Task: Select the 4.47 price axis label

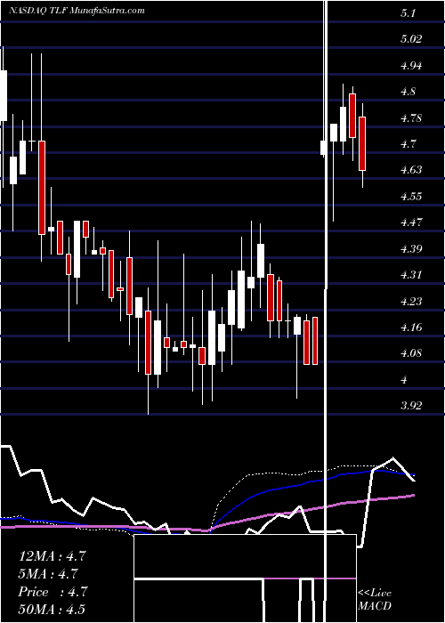Action: (x=411, y=222)
